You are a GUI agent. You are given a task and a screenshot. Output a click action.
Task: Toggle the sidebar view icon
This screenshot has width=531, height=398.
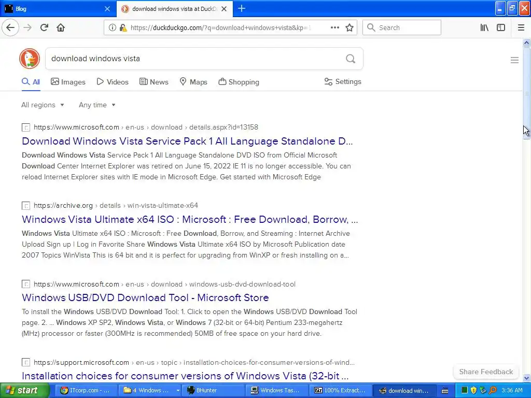[x=501, y=27]
